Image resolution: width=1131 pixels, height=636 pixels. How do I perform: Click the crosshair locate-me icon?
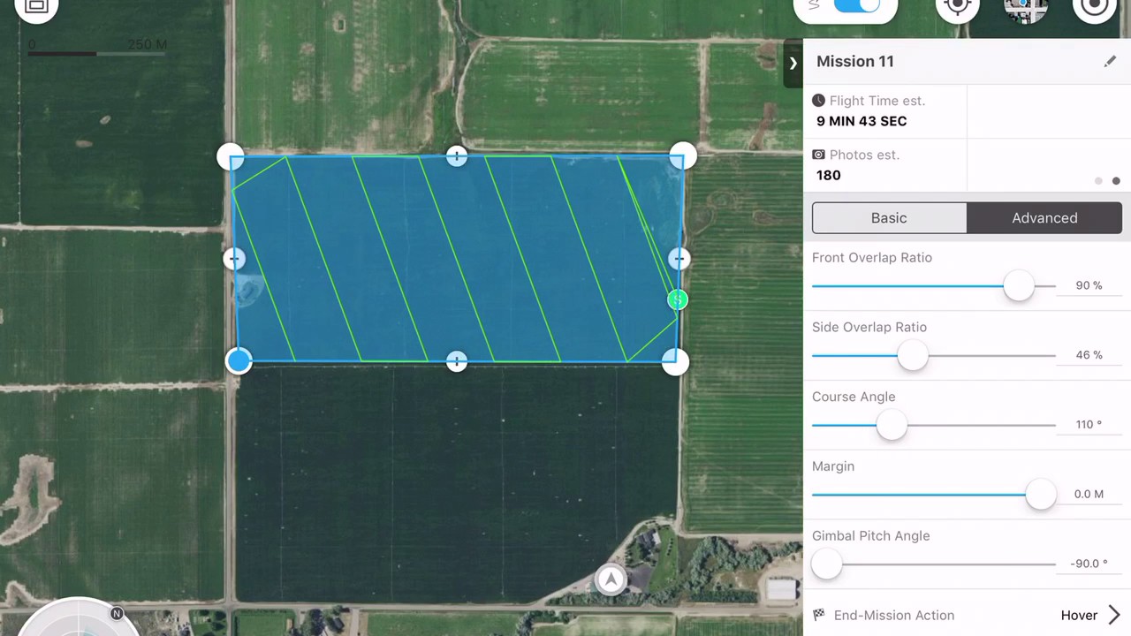point(958,7)
